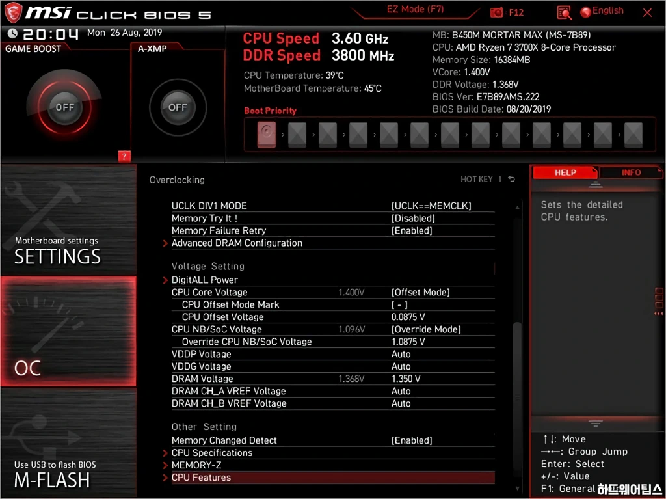Screen dimensions: 666x499
Task: Click the F12 screenshot camera icon
Action: point(496,12)
